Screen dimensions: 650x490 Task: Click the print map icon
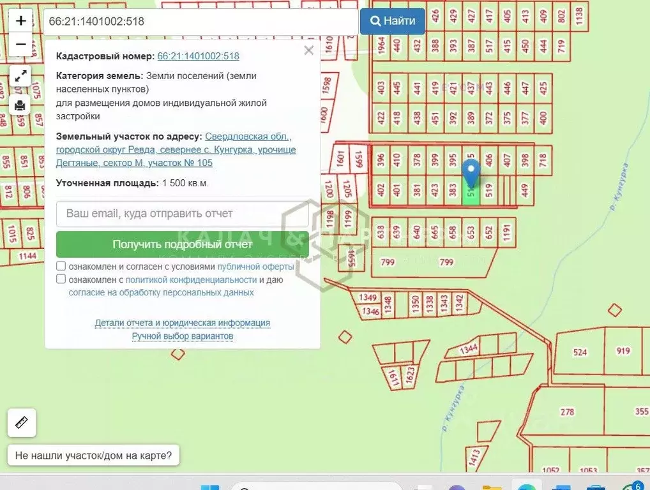click(x=20, y=105)
